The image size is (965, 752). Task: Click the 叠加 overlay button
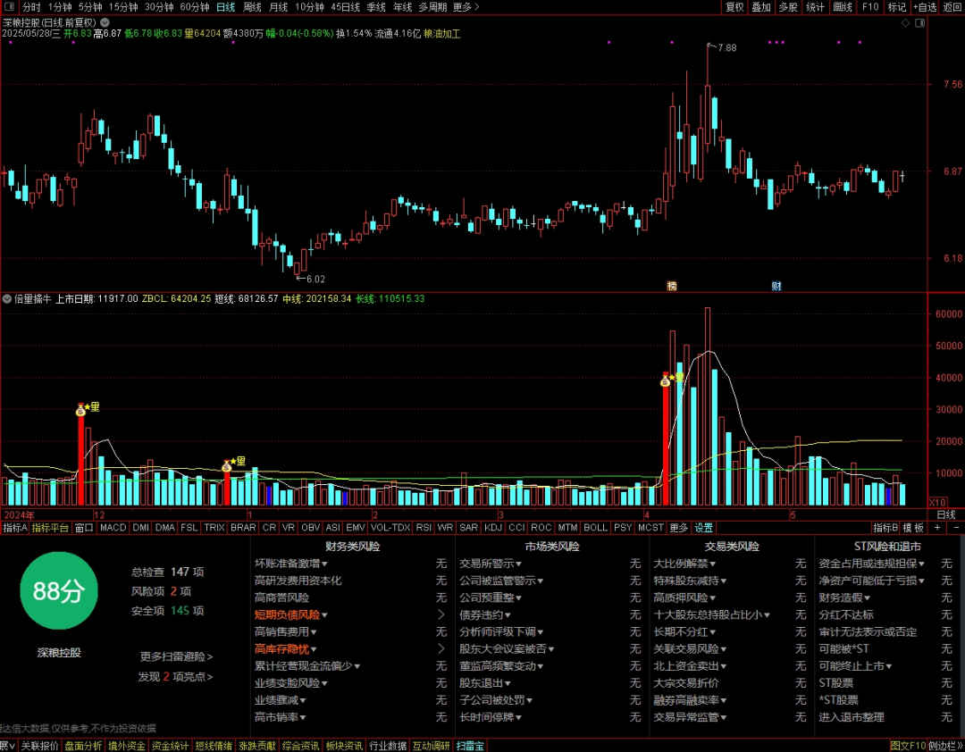pyautogui.click(x=761, y=7)
